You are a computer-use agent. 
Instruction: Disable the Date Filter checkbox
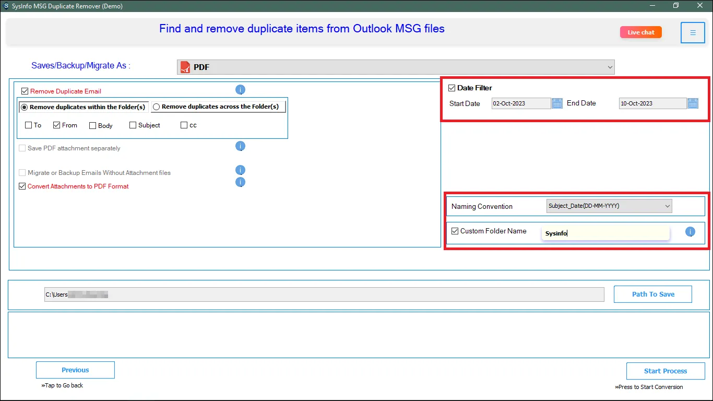(x=452, y=88)
